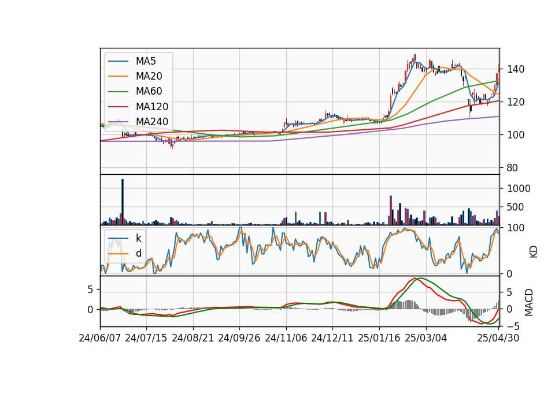Click the 24/06/07 date label

tap(100, 339)
